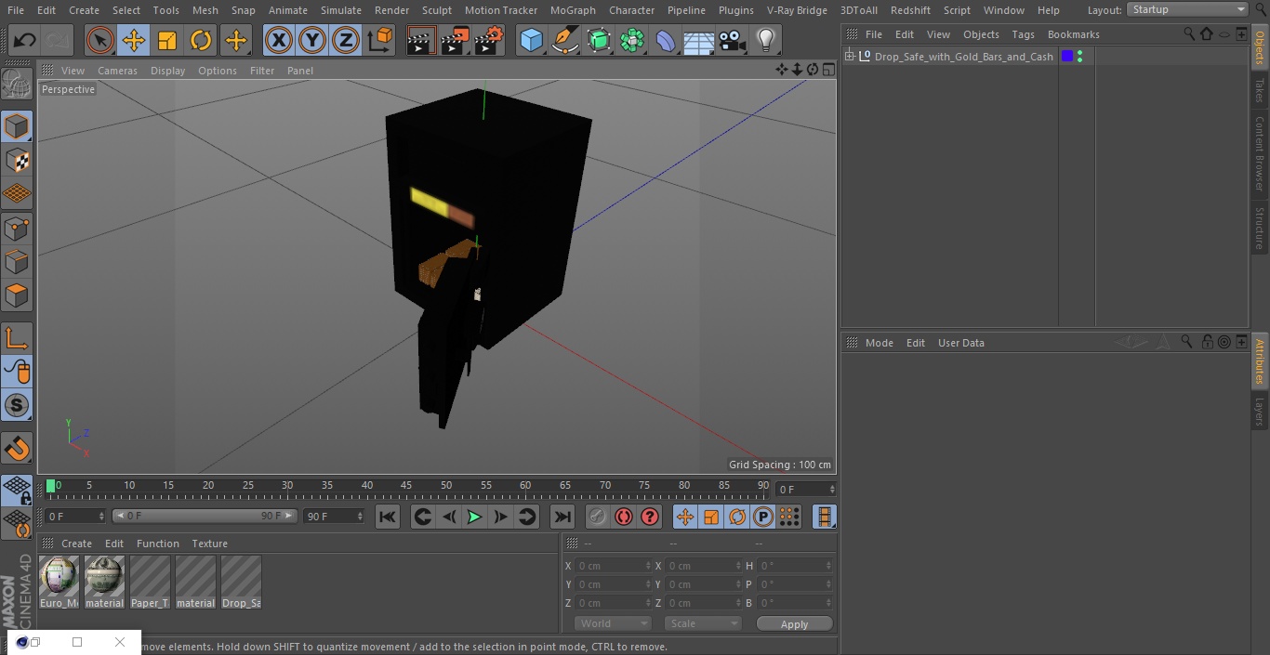
Task: Toggle Y axis lock
Action: (312, 40)
